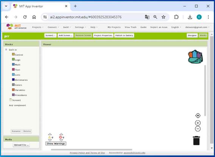Viewport: 215px width, 157px height.
Task: Collapse the Built-in tree node
Action: (x=6, y=50)
